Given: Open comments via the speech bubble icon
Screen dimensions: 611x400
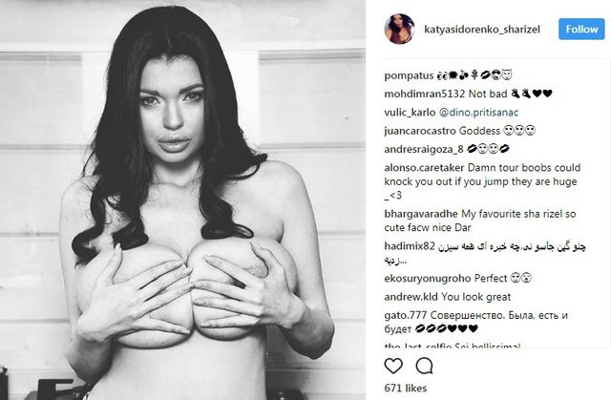Looking at the screenshot, I should pyautogui.click(x=424, y=367).
